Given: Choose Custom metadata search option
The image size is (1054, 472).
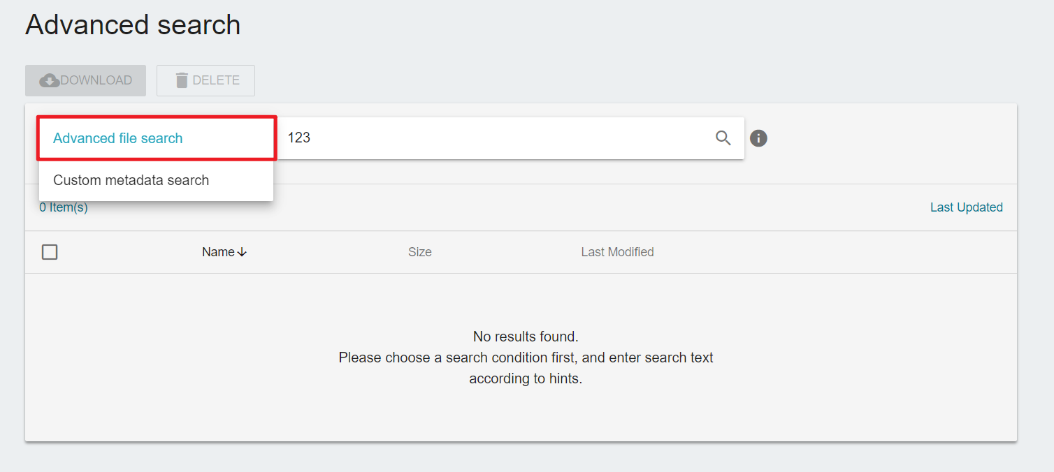Looking at the screenshot, I should point(131,180).
